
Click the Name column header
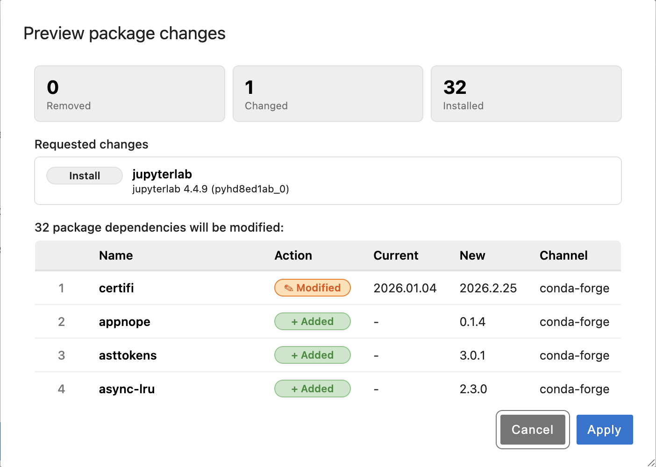coord(116,255)
